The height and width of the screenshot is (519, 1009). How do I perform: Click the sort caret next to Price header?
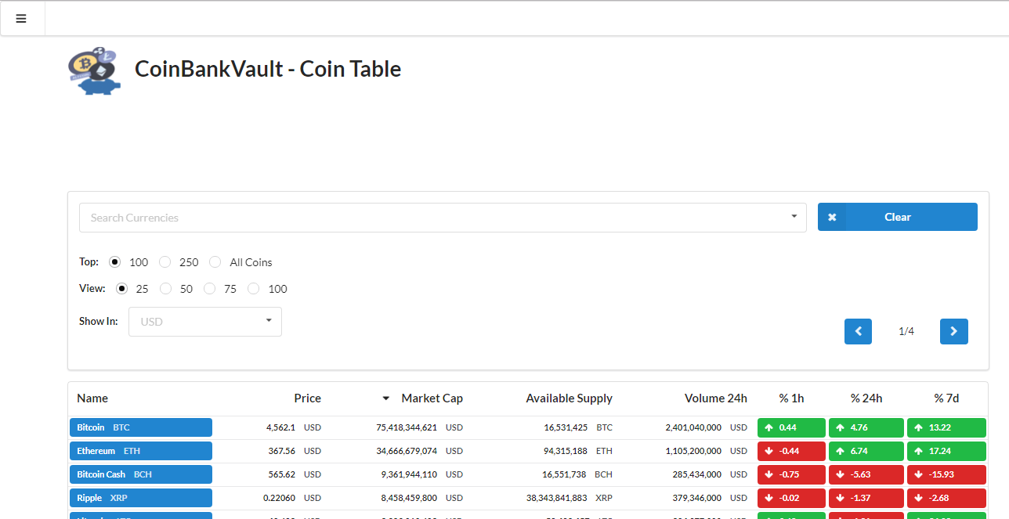pyautogui.click(x=385, y=398)
